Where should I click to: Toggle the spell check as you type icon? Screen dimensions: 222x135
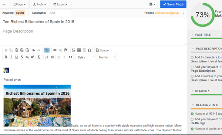(x=47, y=50)
